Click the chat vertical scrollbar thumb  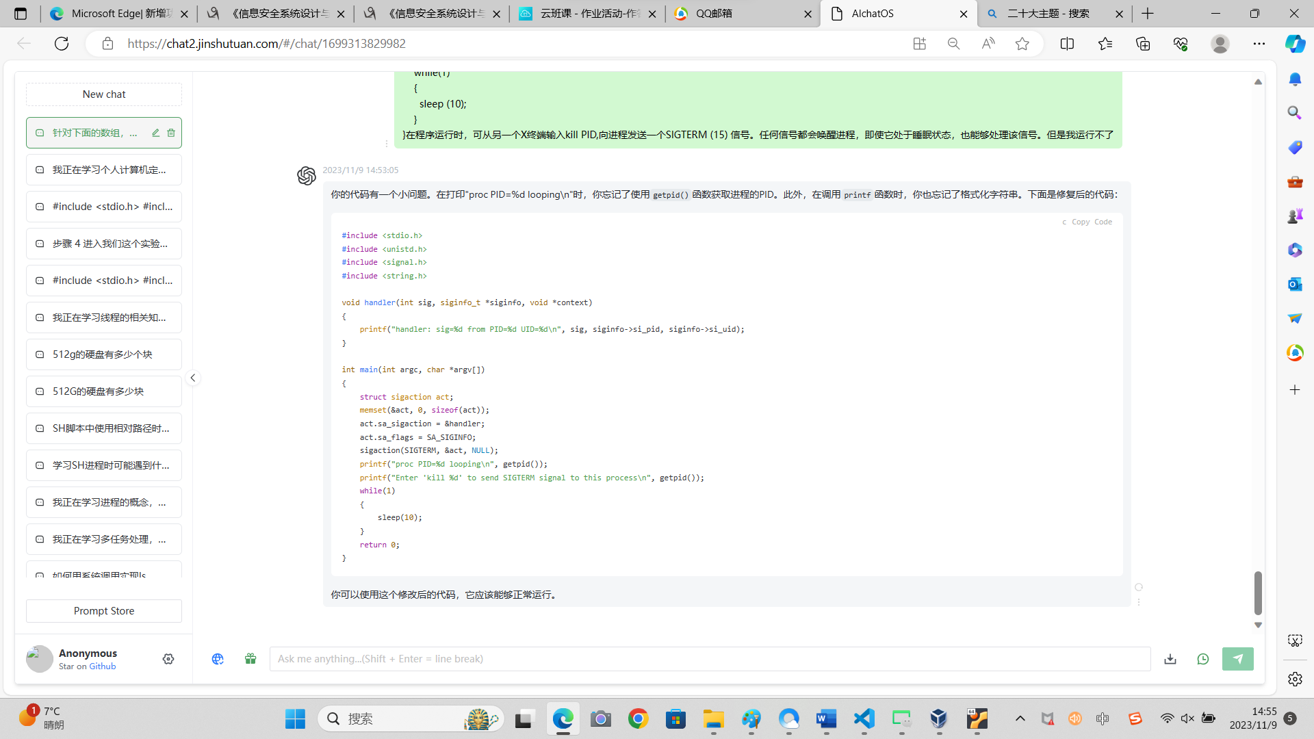1258,593
